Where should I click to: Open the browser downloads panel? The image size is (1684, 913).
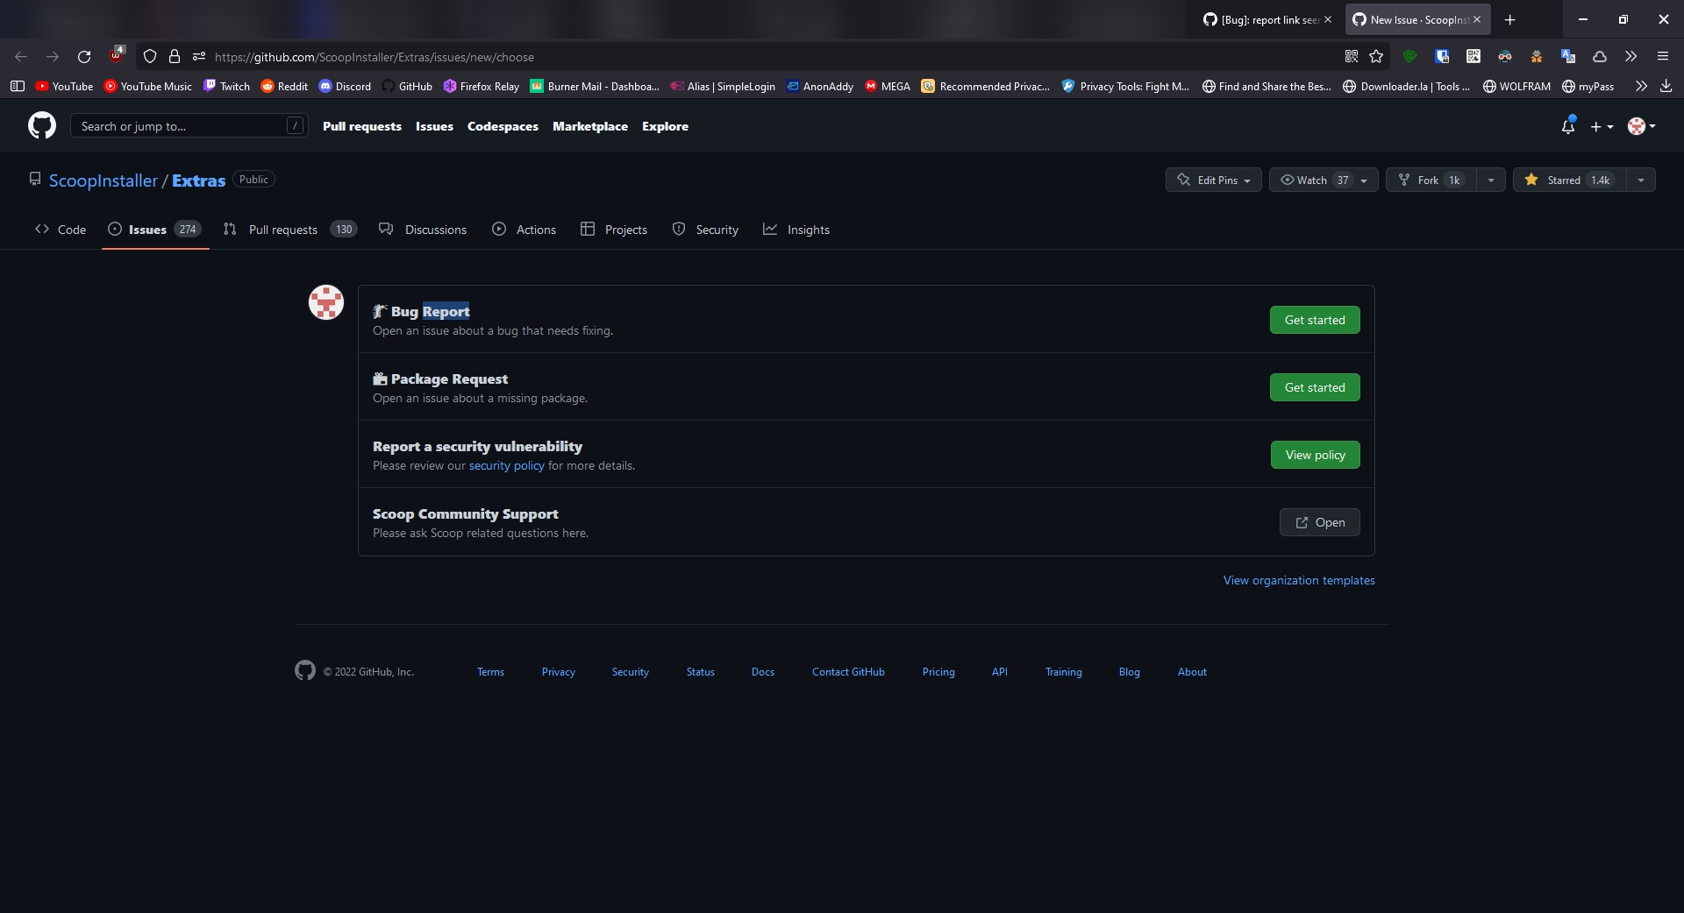(1667, 86)
